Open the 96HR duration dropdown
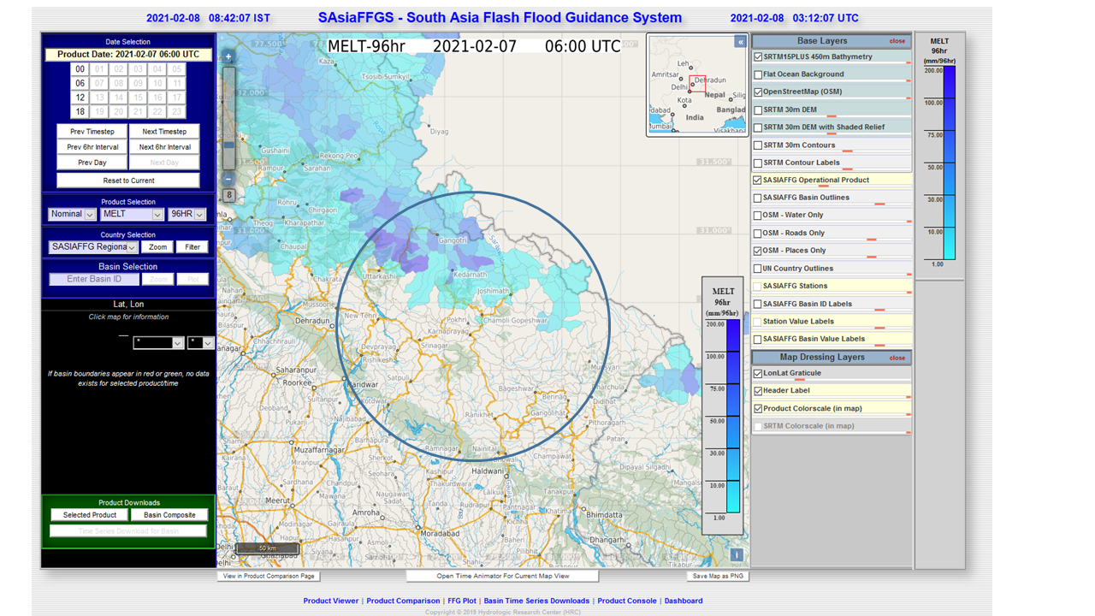This screenshot has height=616, width=1095. pyautogui.click(x=187, y=214)
